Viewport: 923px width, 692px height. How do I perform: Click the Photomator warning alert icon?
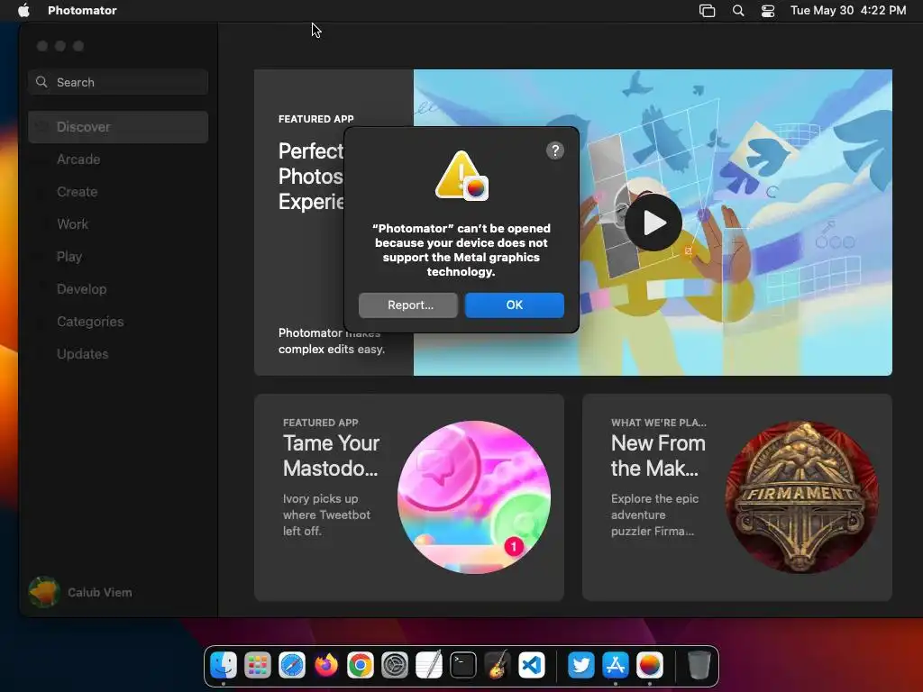[x=461, y=176]
